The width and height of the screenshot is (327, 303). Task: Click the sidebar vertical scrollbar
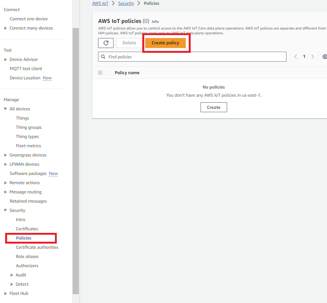[x=76, y=159]
